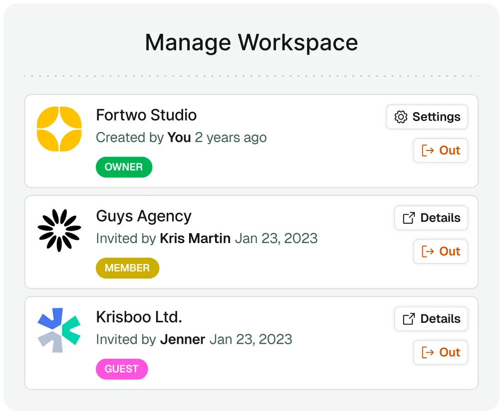Image resolution: width=503 pixels, height=411 pixels.
Task: Click the Guys Agency black burst logo
Action: (59, 230)
